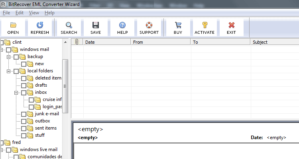The width and height of the screenshot is (299, 159).
Task: Click the local folders envelope icon
Action: point(22,71)
